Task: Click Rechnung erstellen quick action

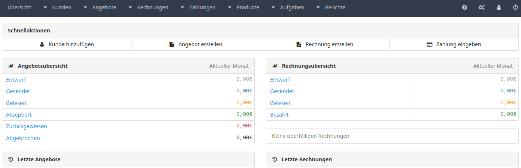Action: 325,44
